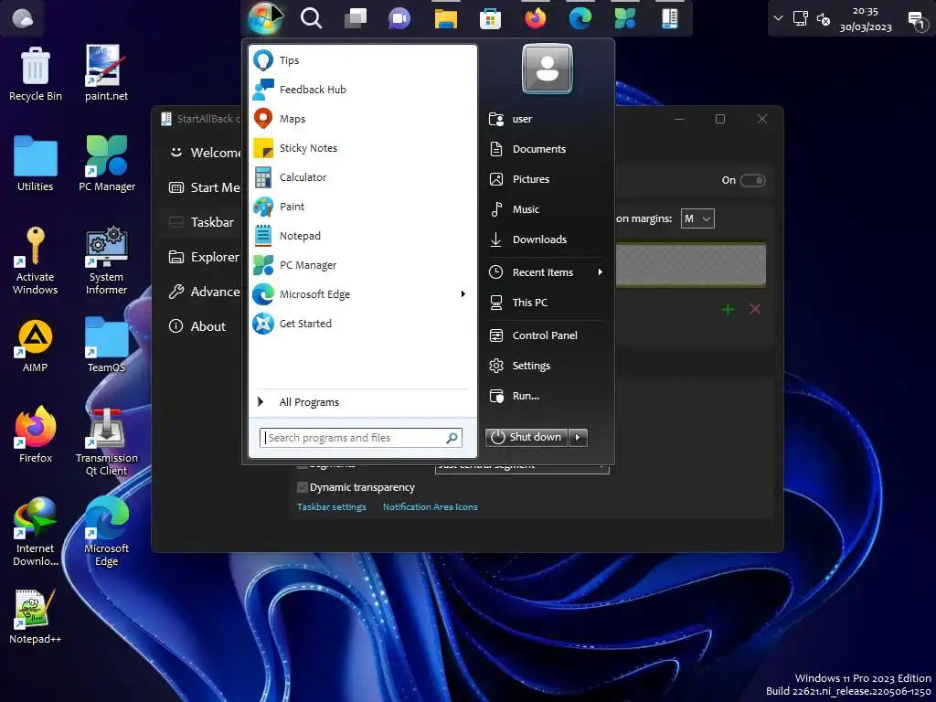
Task: Select the AIMP desktop shortcut
Action: 36,346
